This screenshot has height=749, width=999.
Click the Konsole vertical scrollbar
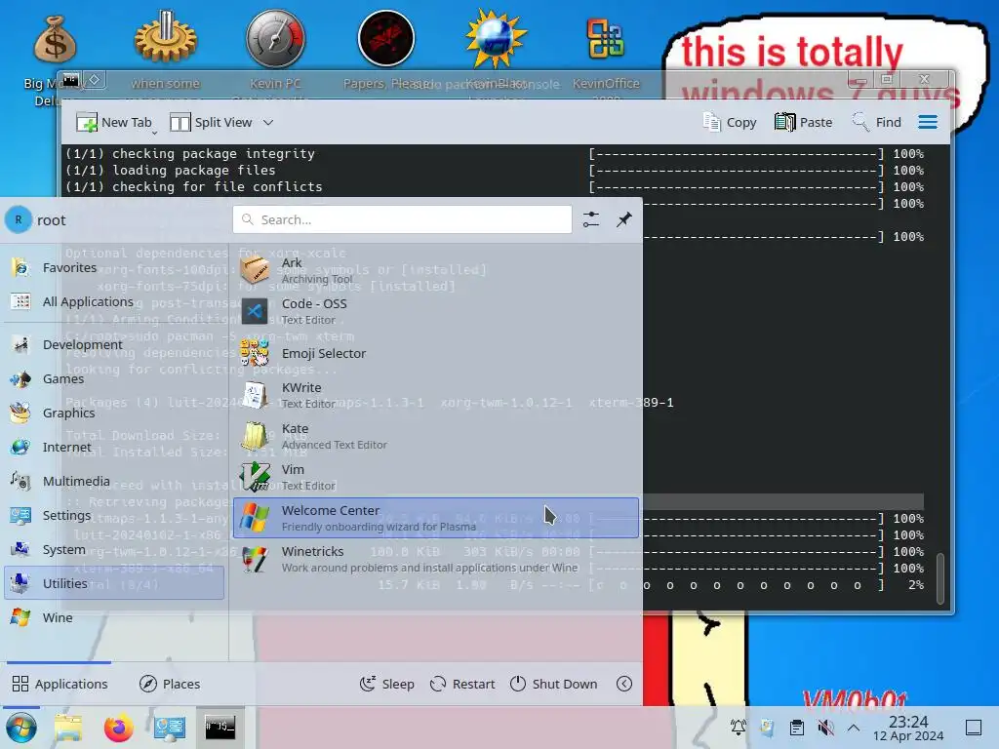click(x=940, y=578)
